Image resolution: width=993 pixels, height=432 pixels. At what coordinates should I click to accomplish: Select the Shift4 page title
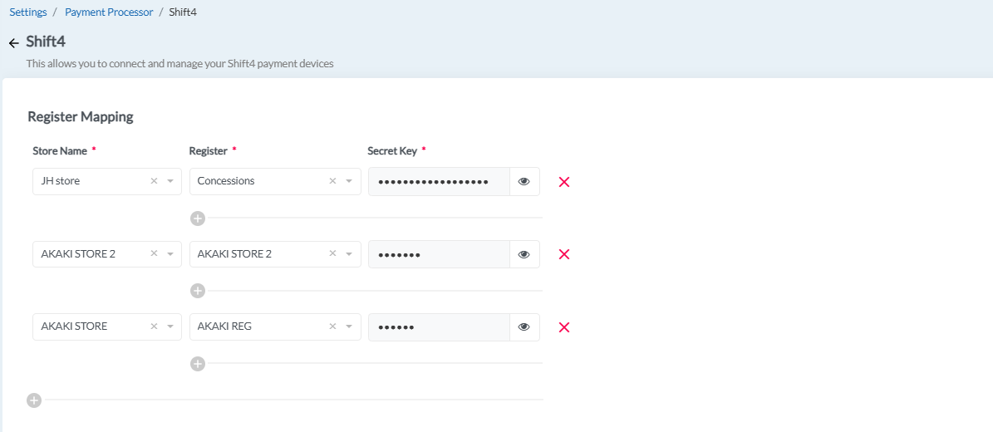click(x=46, y=42)
